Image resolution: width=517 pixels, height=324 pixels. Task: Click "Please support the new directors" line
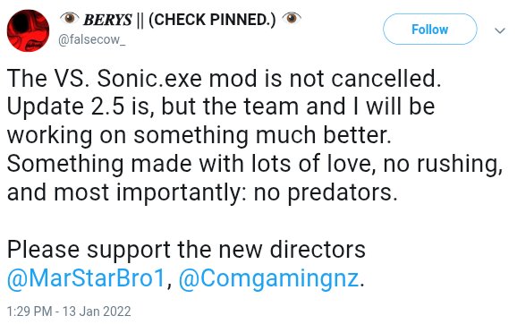click(186, 251)
